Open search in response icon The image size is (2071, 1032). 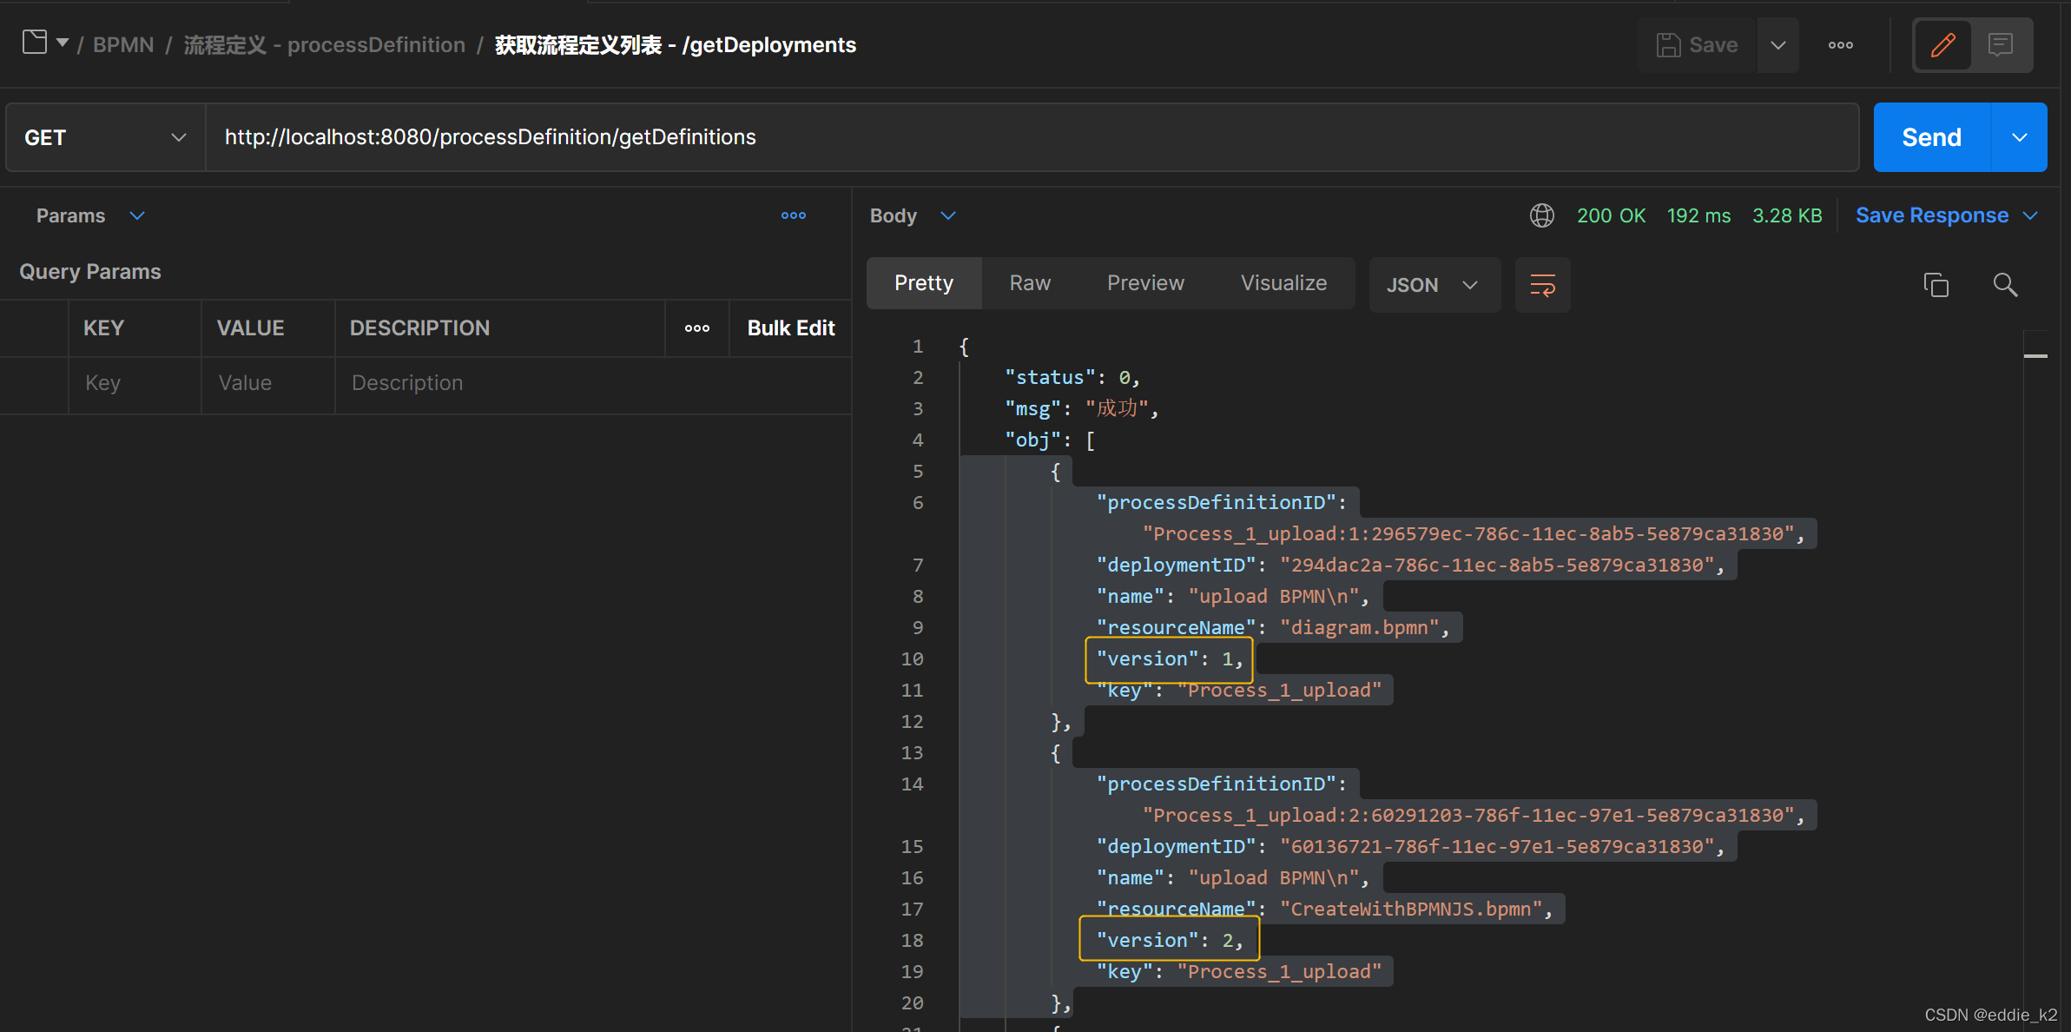2005,285
